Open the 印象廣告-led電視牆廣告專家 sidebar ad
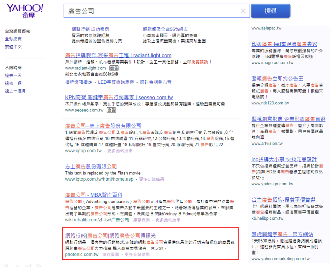 284,44
